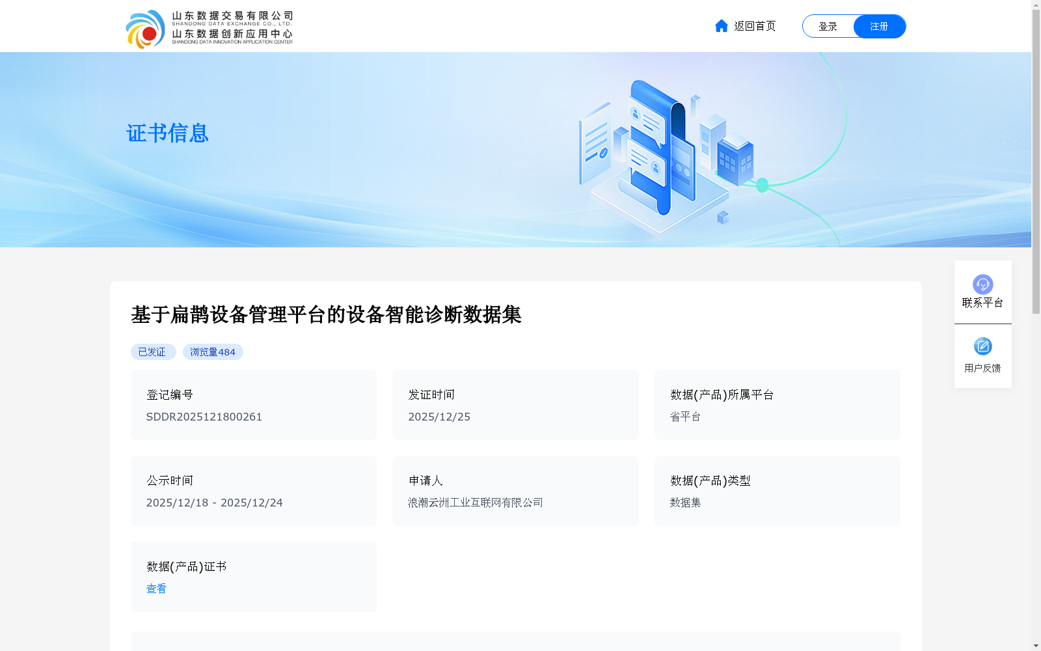
Task: Click the 联系平台 headset icon
Action: (982, 284)
